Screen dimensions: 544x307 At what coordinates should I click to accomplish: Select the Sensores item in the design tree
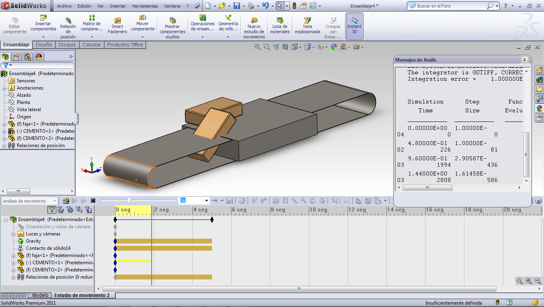(26, 81)
